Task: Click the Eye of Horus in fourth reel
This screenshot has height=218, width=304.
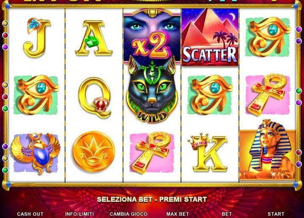Action: [x=210, y=95]
